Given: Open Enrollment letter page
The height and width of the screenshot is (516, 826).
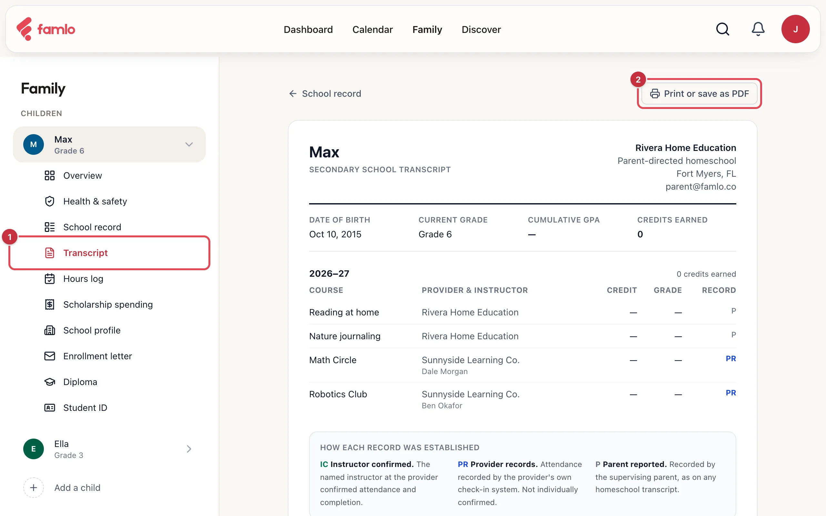Looking at the screenshot, I should pyautogui.click(x=98, y=356).
